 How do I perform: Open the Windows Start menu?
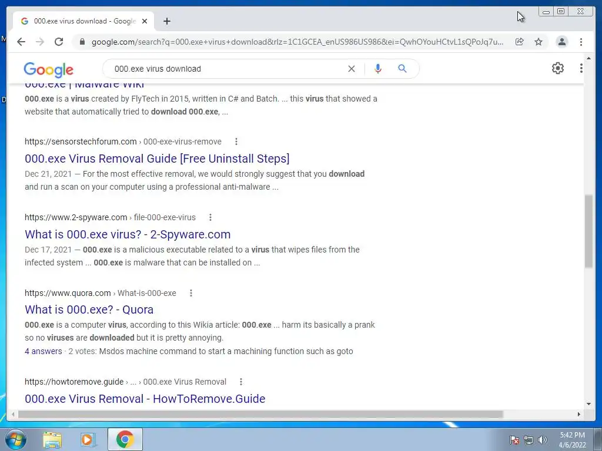pyautogui.click(x=16, y=439)
